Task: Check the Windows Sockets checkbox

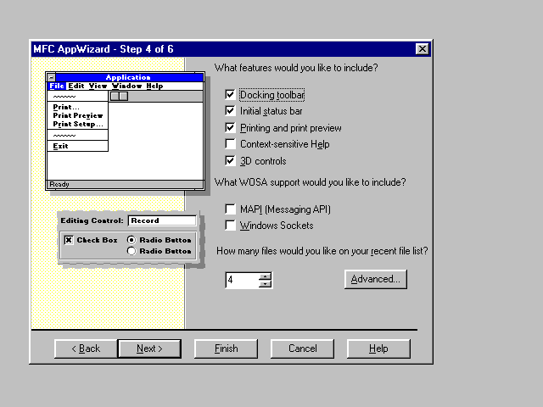Action: point(231,226)
